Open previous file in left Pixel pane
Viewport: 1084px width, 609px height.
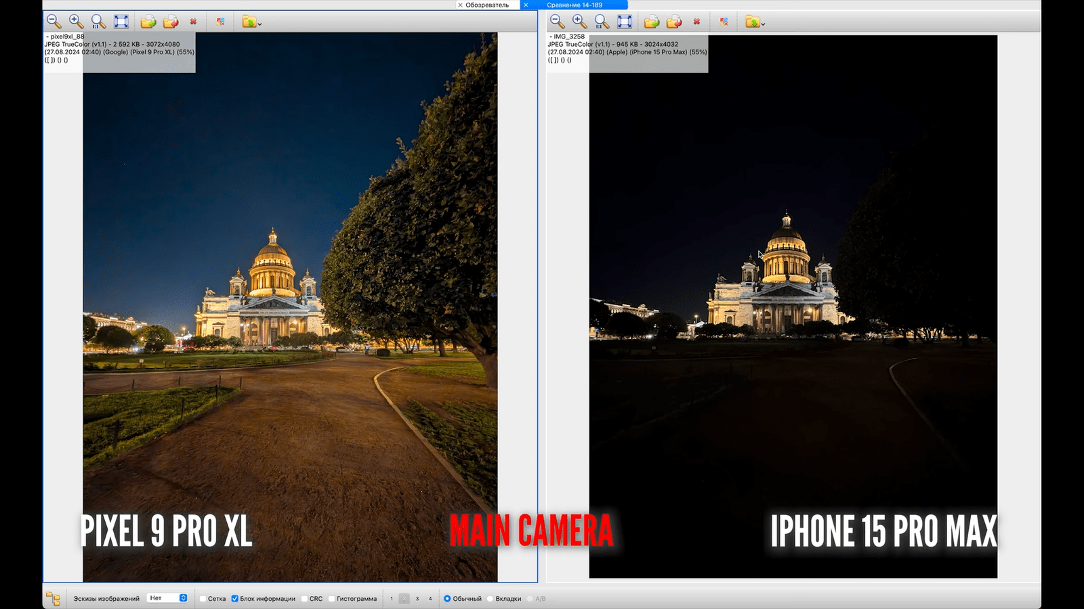click(171, 22)
